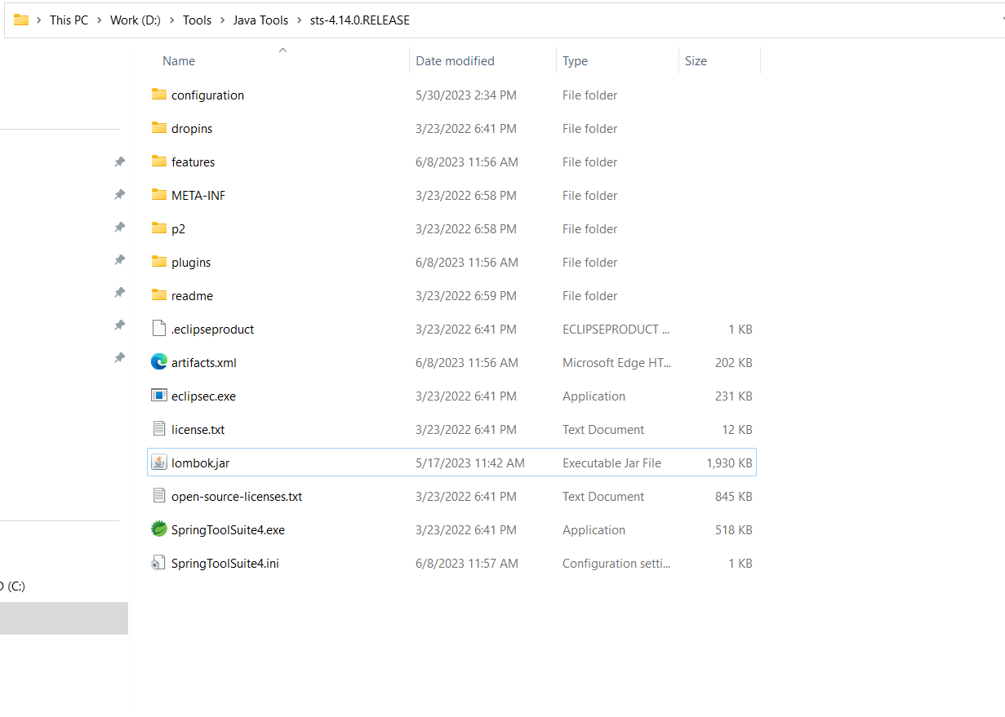
Task: Sort files by Type column header
Action: (x=575, y=61)
